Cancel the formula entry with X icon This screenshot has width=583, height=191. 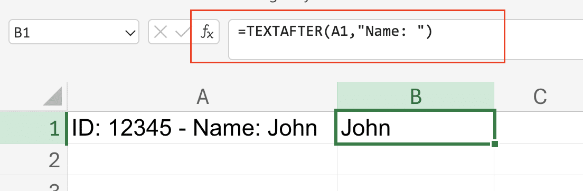[160, 32]
